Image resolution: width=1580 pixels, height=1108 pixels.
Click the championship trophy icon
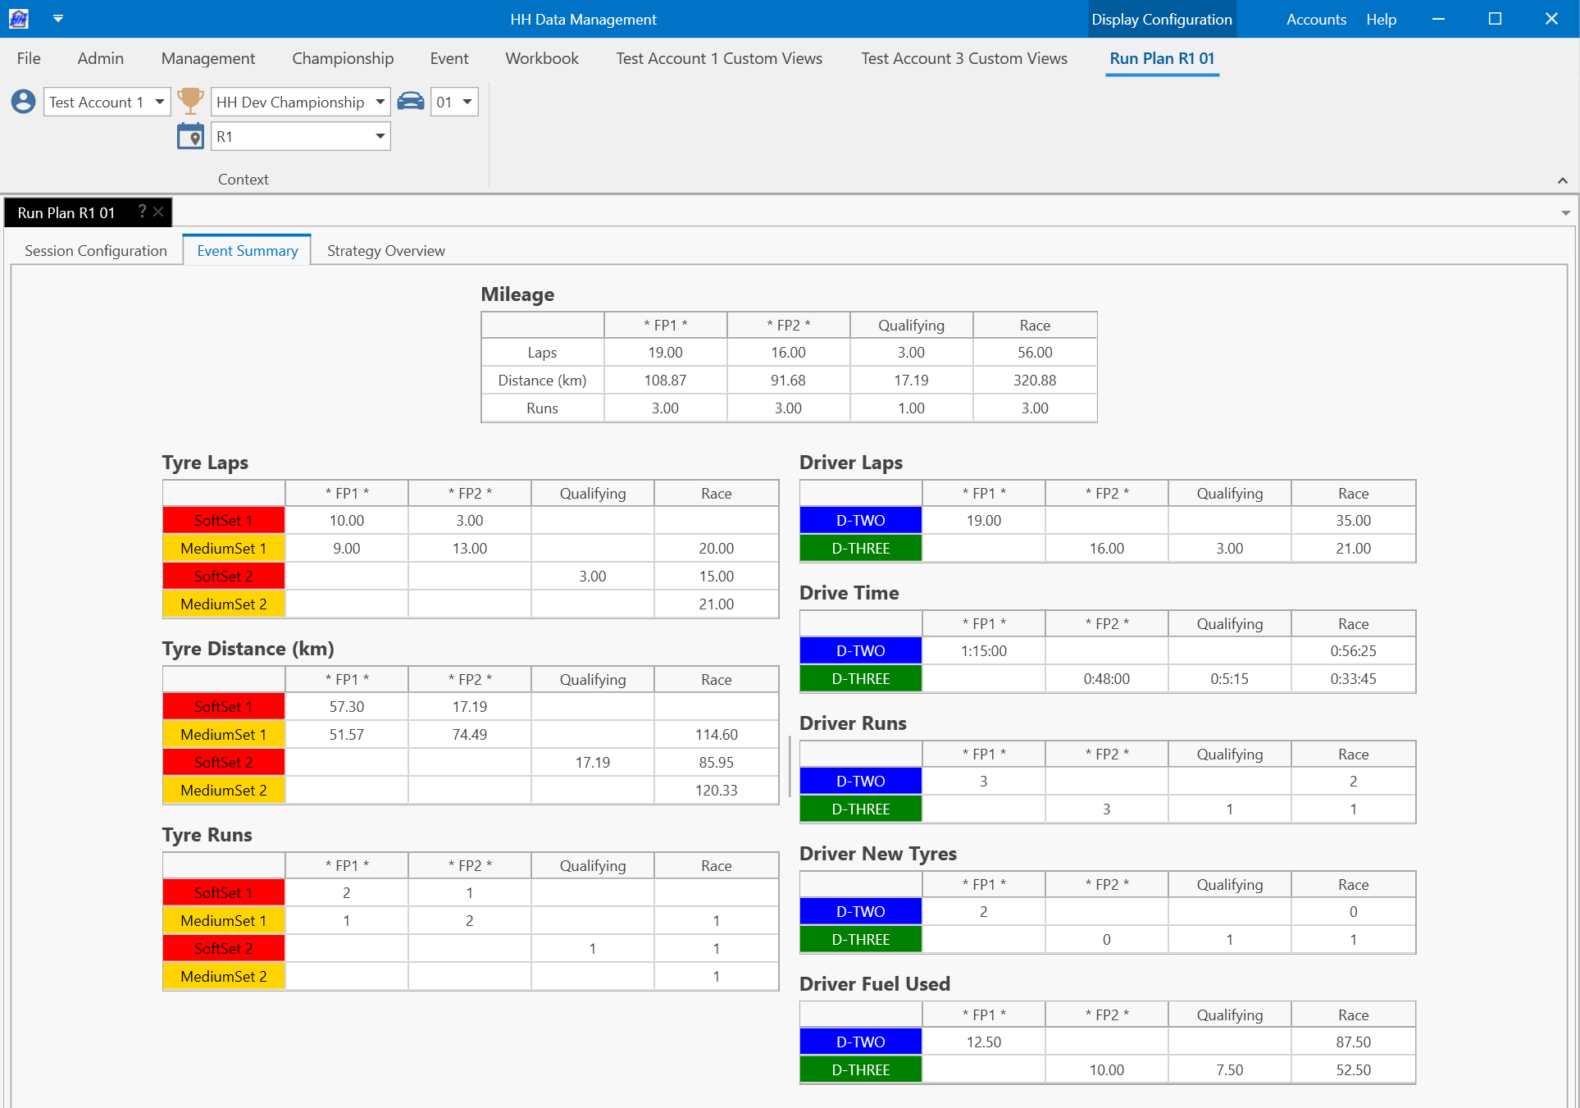[x=190, y=101]
